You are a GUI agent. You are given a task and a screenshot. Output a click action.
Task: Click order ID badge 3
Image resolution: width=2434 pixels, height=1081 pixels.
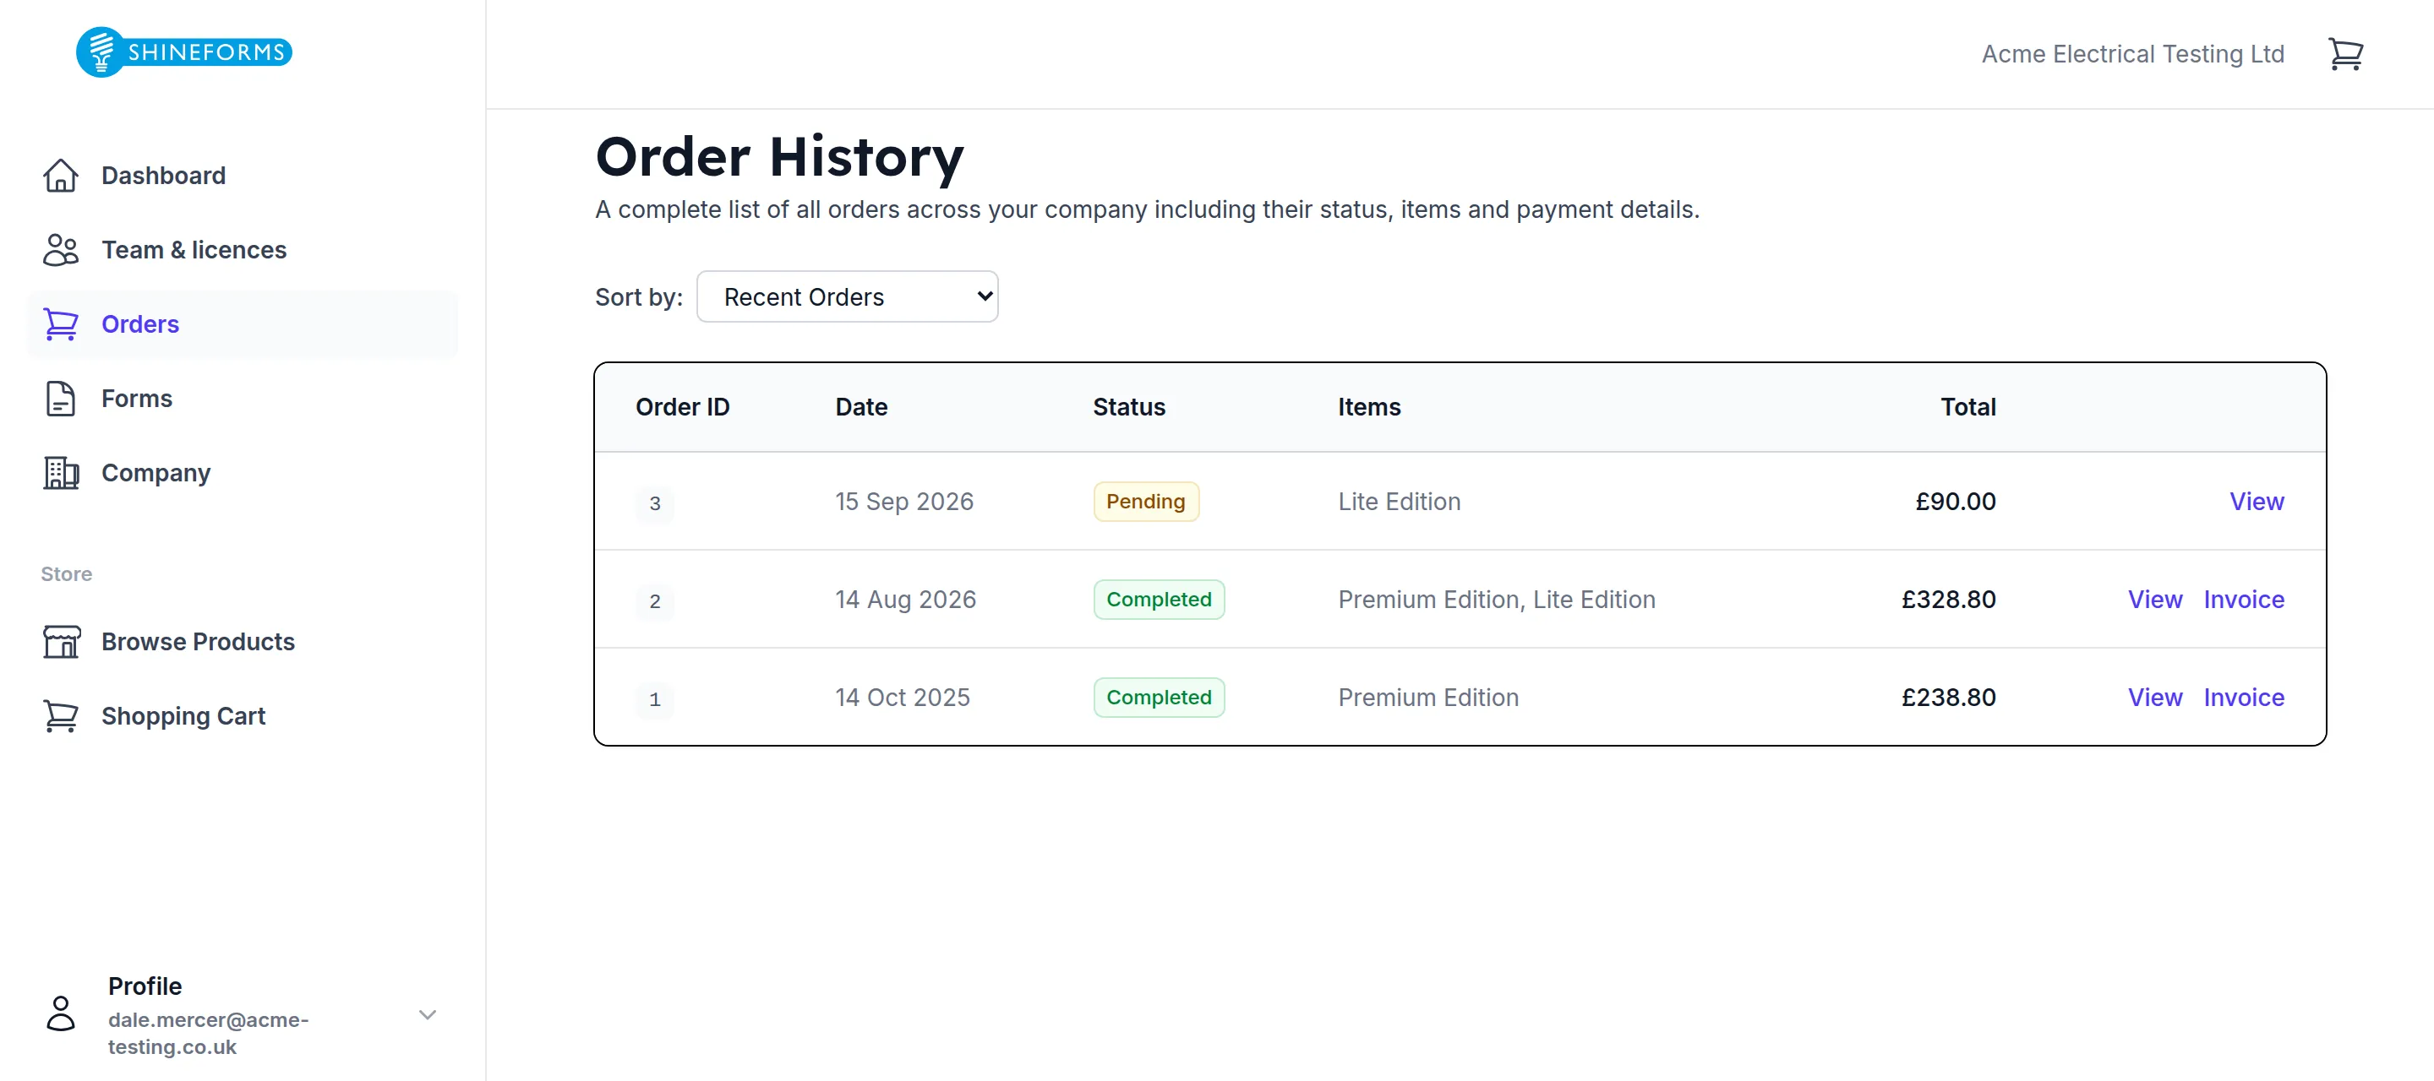[x=655, y=503]
